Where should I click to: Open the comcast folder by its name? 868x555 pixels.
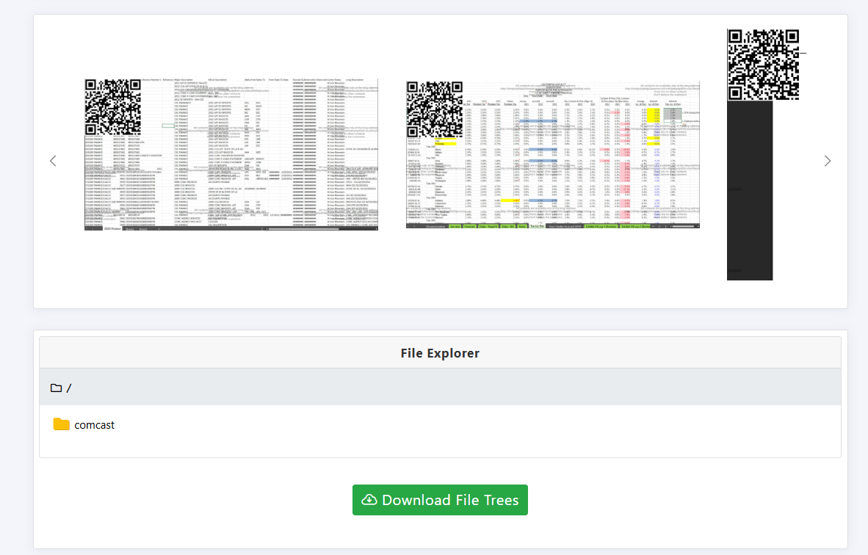coord(94,425)
